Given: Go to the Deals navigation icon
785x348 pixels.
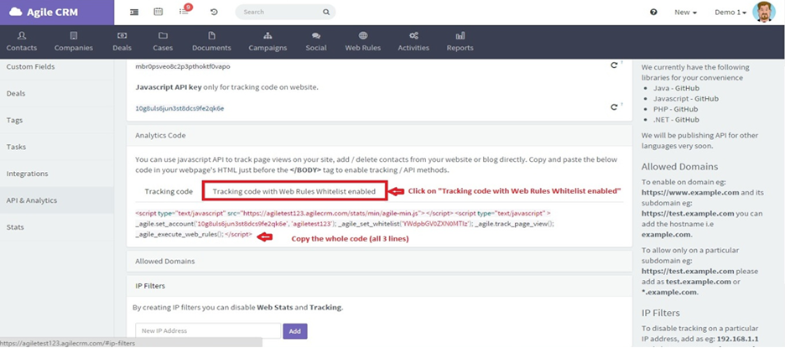Looking at the screenshot, I should coord(122,36).
